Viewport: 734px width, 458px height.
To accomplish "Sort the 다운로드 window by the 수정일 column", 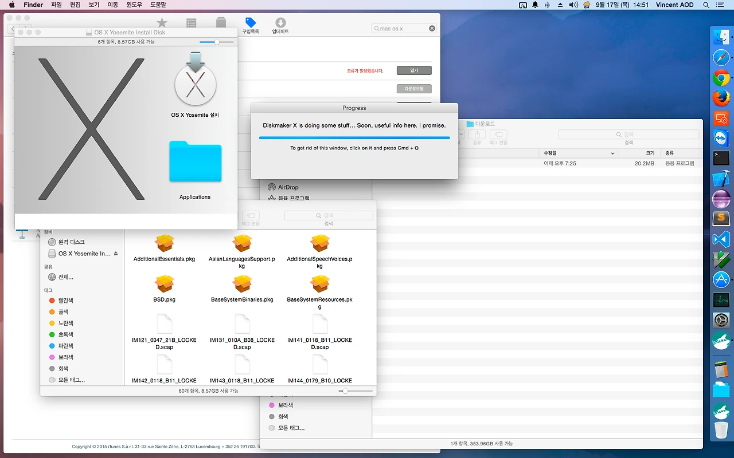I will [x=579, y=153].
